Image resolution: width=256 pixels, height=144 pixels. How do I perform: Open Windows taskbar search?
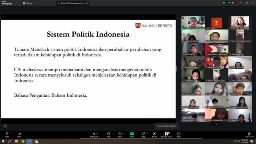[x=10, y=141]
